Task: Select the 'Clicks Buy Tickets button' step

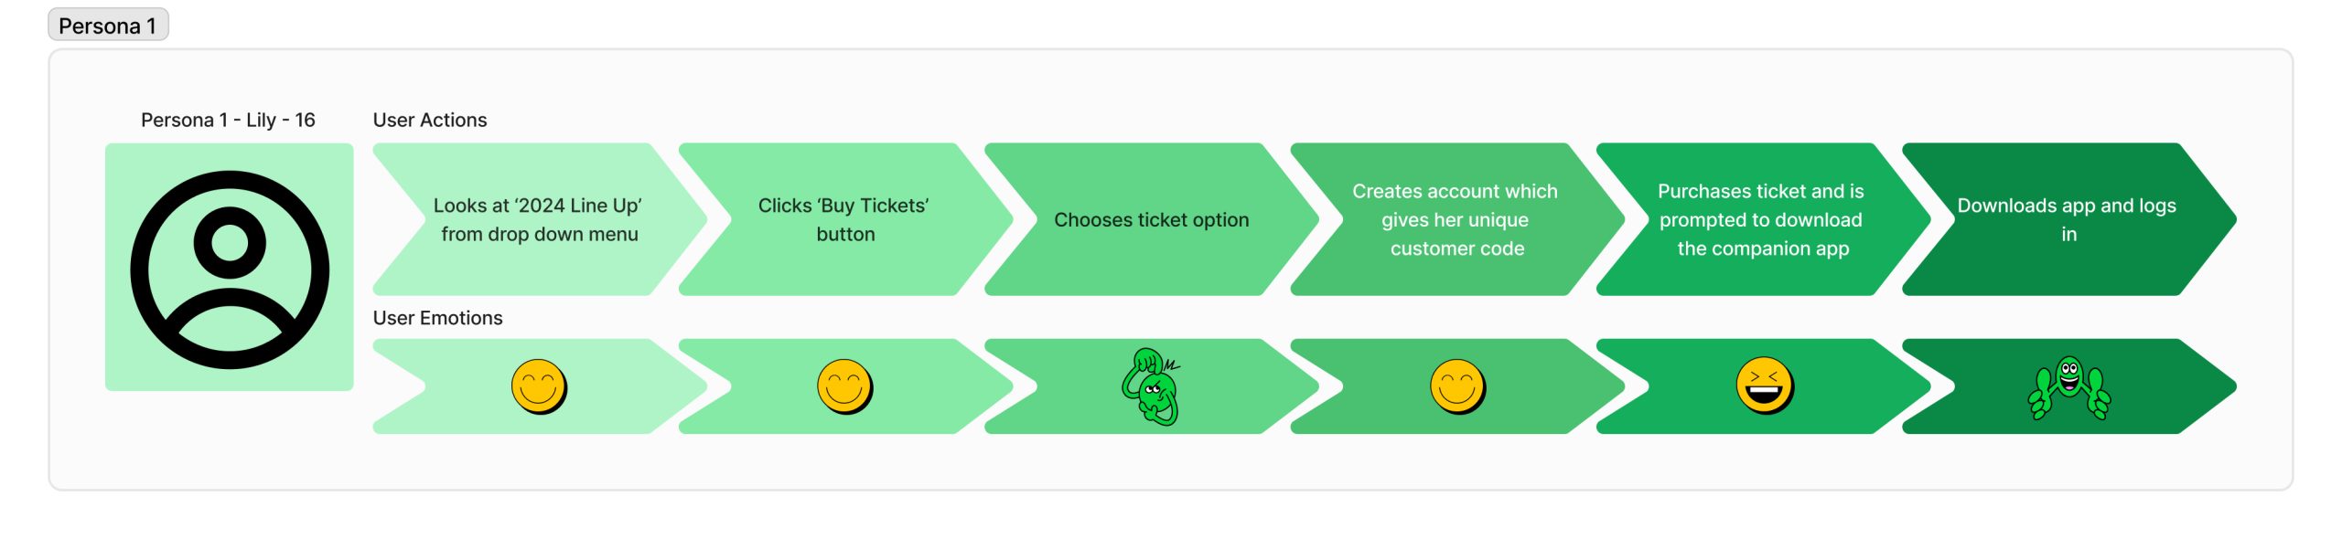Action: point(844,219)
